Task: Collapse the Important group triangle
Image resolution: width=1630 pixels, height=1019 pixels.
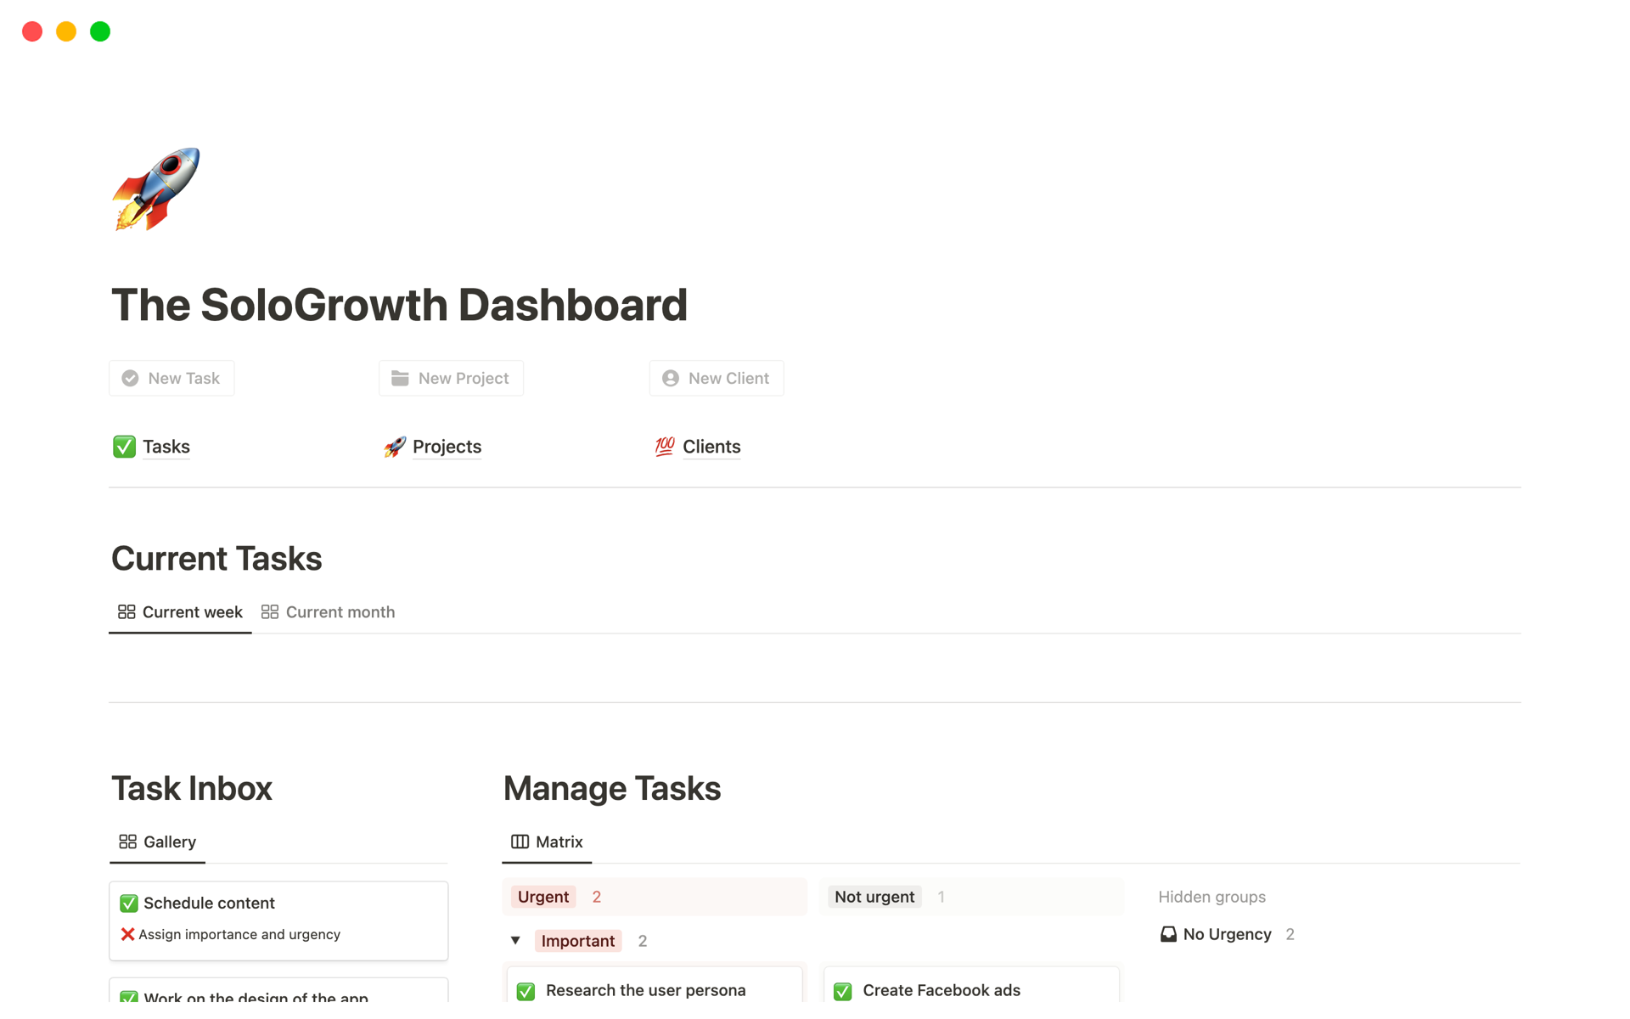Action: [x=515, y=940]
